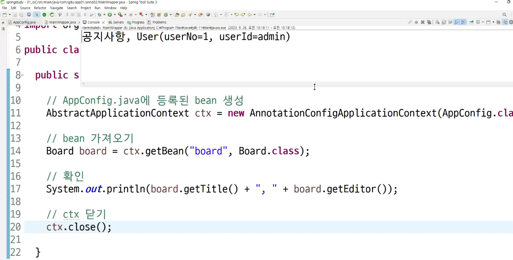Click the Open Console icon

[x=488, y=22]
